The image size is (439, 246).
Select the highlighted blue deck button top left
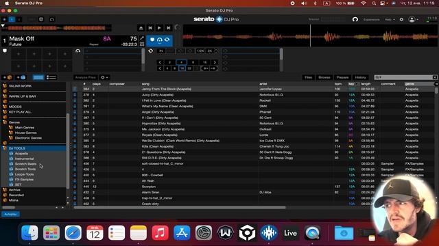point(12,19)
